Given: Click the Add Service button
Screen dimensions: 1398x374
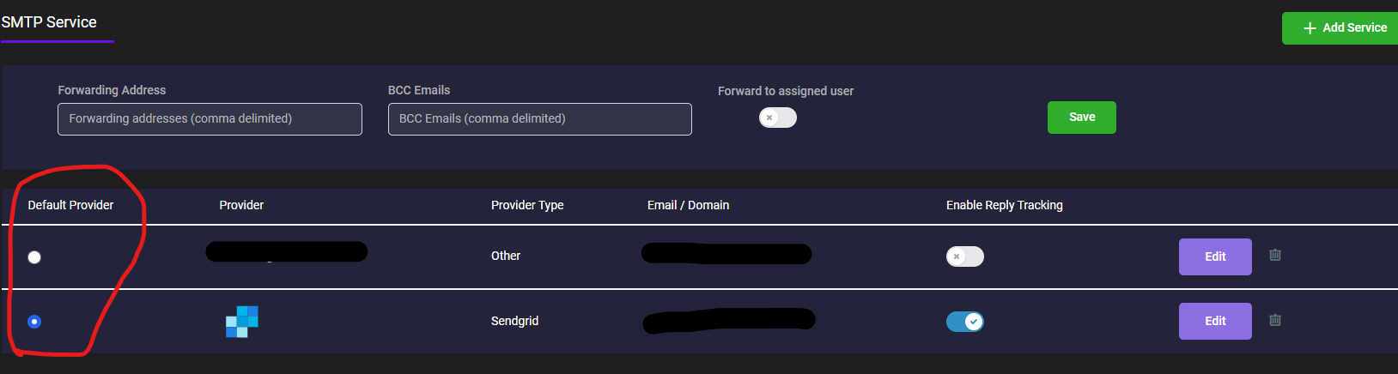Looking at the screenshot, I should (x=1340, y=28).
